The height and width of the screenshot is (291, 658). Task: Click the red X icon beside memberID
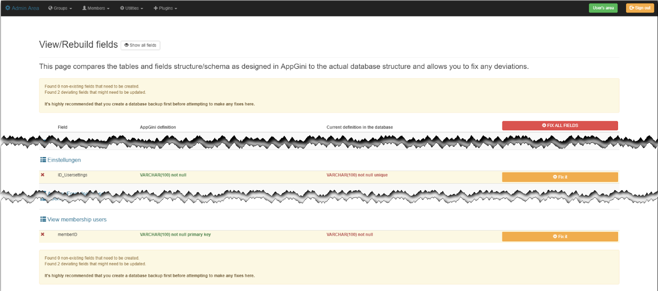point(42,234)
